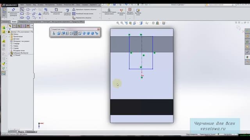This screenshot has width=250, height=140.
Task: Activate the Smart Dimension tool
Action: coord(13,12)
